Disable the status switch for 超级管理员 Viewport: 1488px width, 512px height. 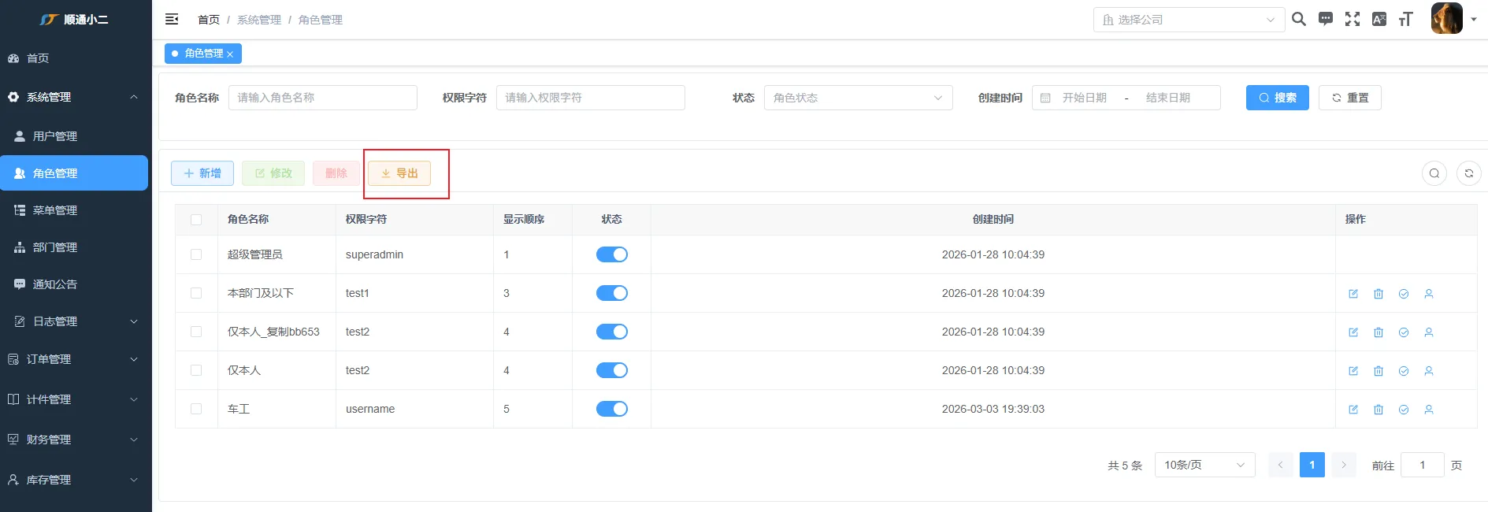coord(611,254)
